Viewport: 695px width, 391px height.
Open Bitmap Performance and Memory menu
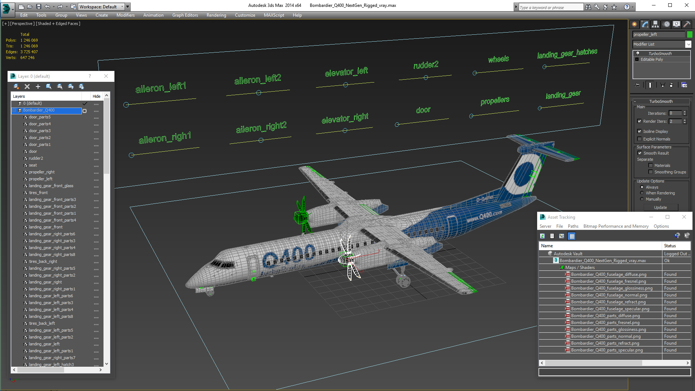coord(616,226)
